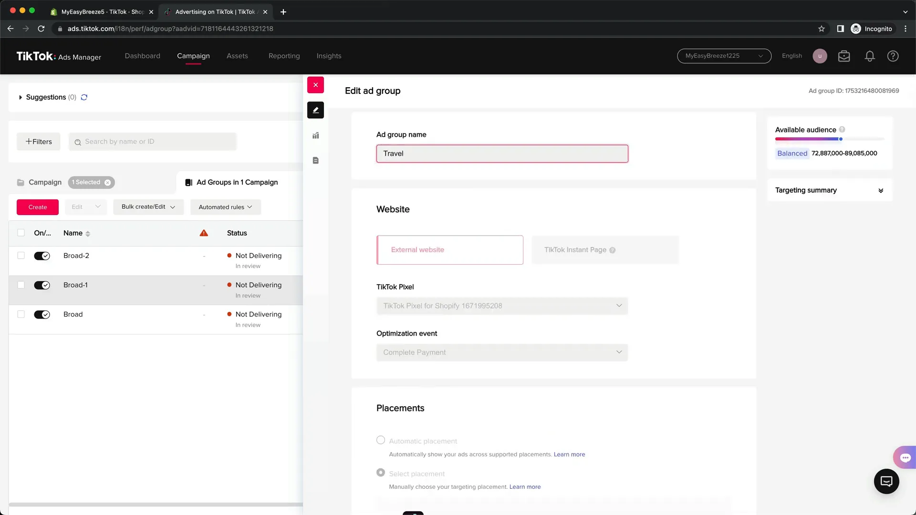Open the purple chat bubble assistant
Image resolution: width=916 pixels, height=515 pixels.
(x=905, y=458)
